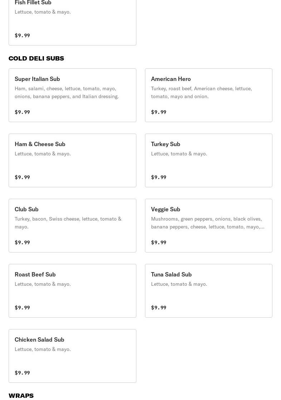Viewport: 281px width, 400px height.
Task: Click the Wraps section heading
Action: coord(21,396)
